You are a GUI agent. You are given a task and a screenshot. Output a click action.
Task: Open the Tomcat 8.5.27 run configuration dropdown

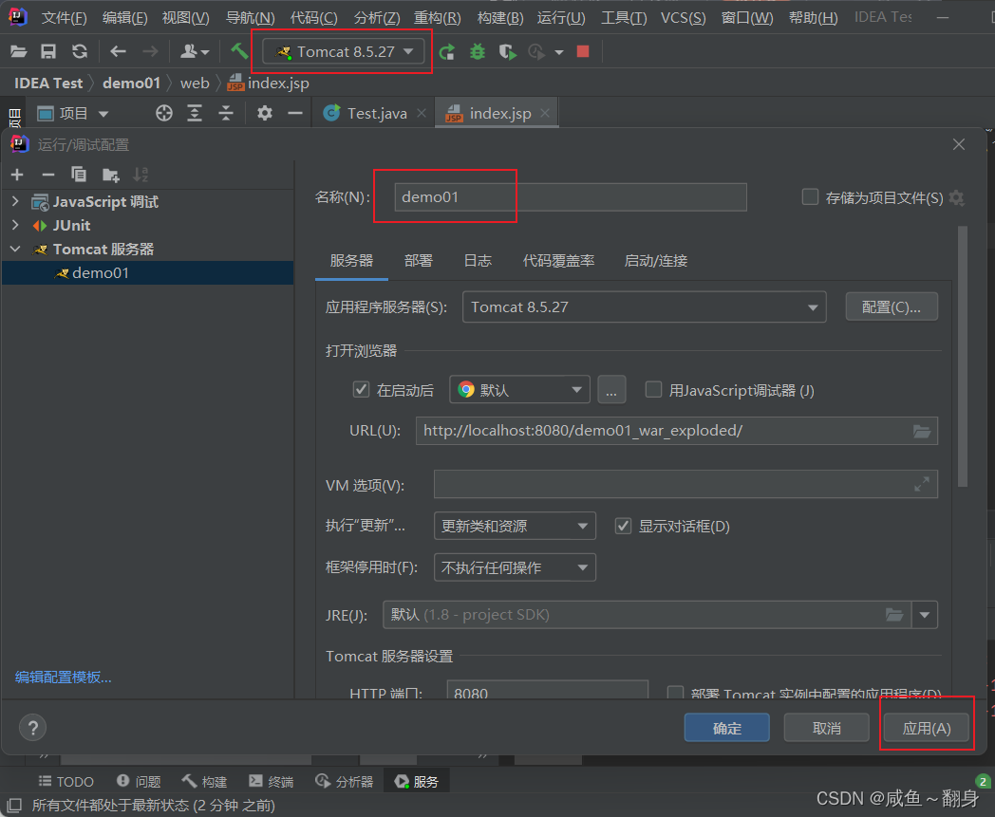point(346,51)
